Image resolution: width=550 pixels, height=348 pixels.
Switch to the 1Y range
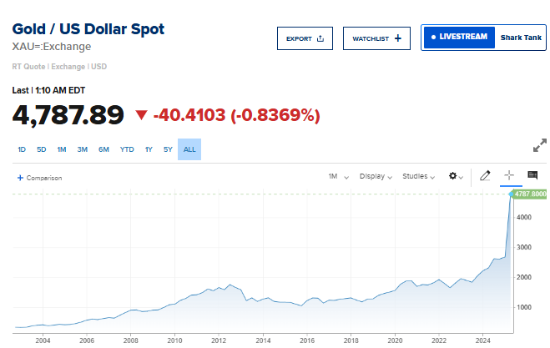click(x=149, y=149)
